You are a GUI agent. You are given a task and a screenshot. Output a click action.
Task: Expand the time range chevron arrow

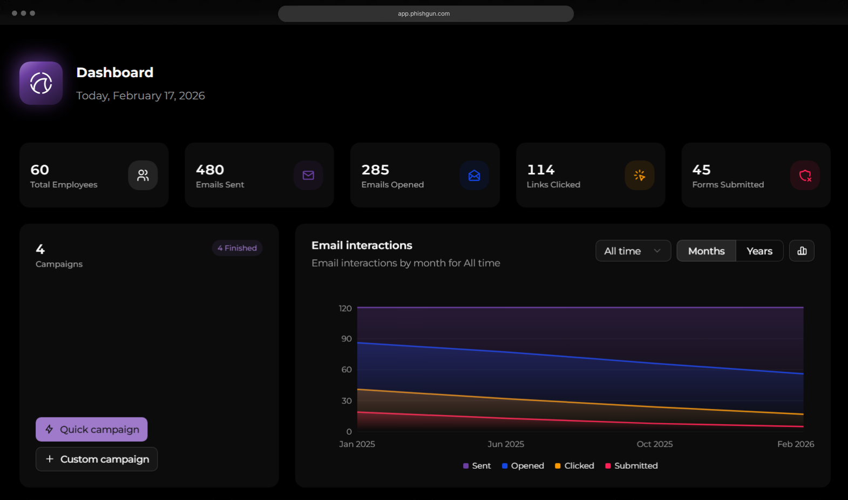tap(657, 251)
